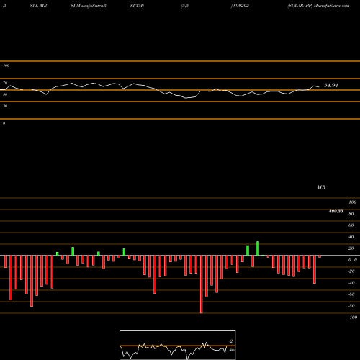360x360 pixels.
Task: Click MR right axis label 80
Action: point(351,214)
